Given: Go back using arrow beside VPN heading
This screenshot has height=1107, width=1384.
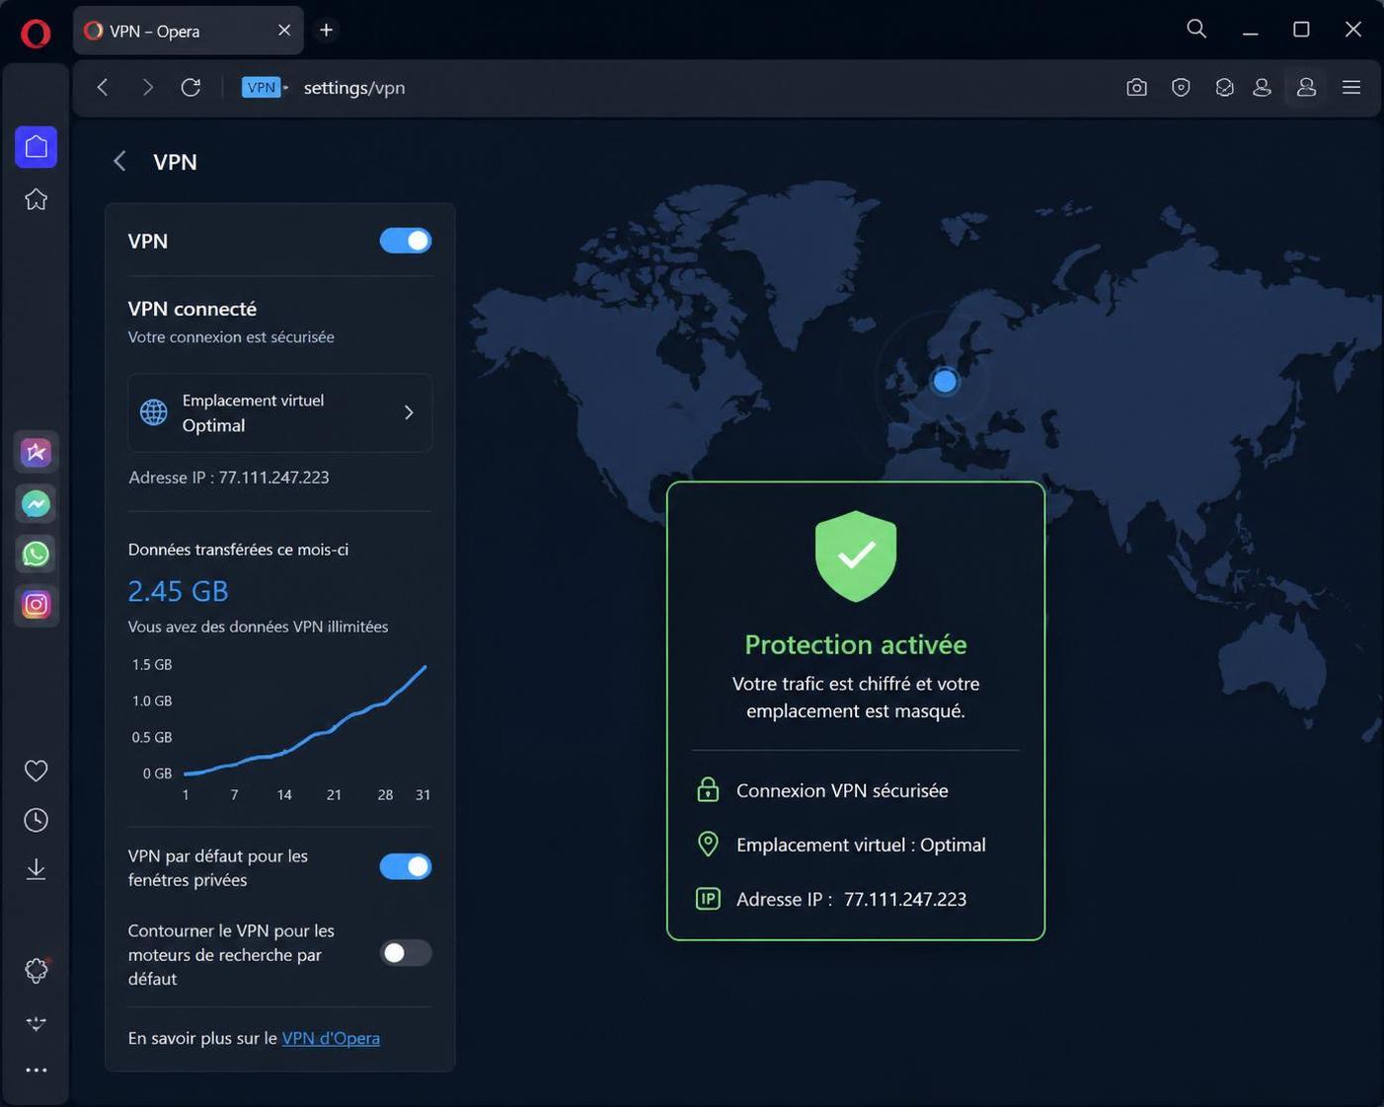Looking at the screenshot, I should coord(119,162).
